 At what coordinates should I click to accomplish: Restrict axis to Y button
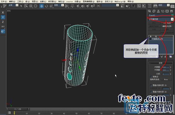click(3, 17)
